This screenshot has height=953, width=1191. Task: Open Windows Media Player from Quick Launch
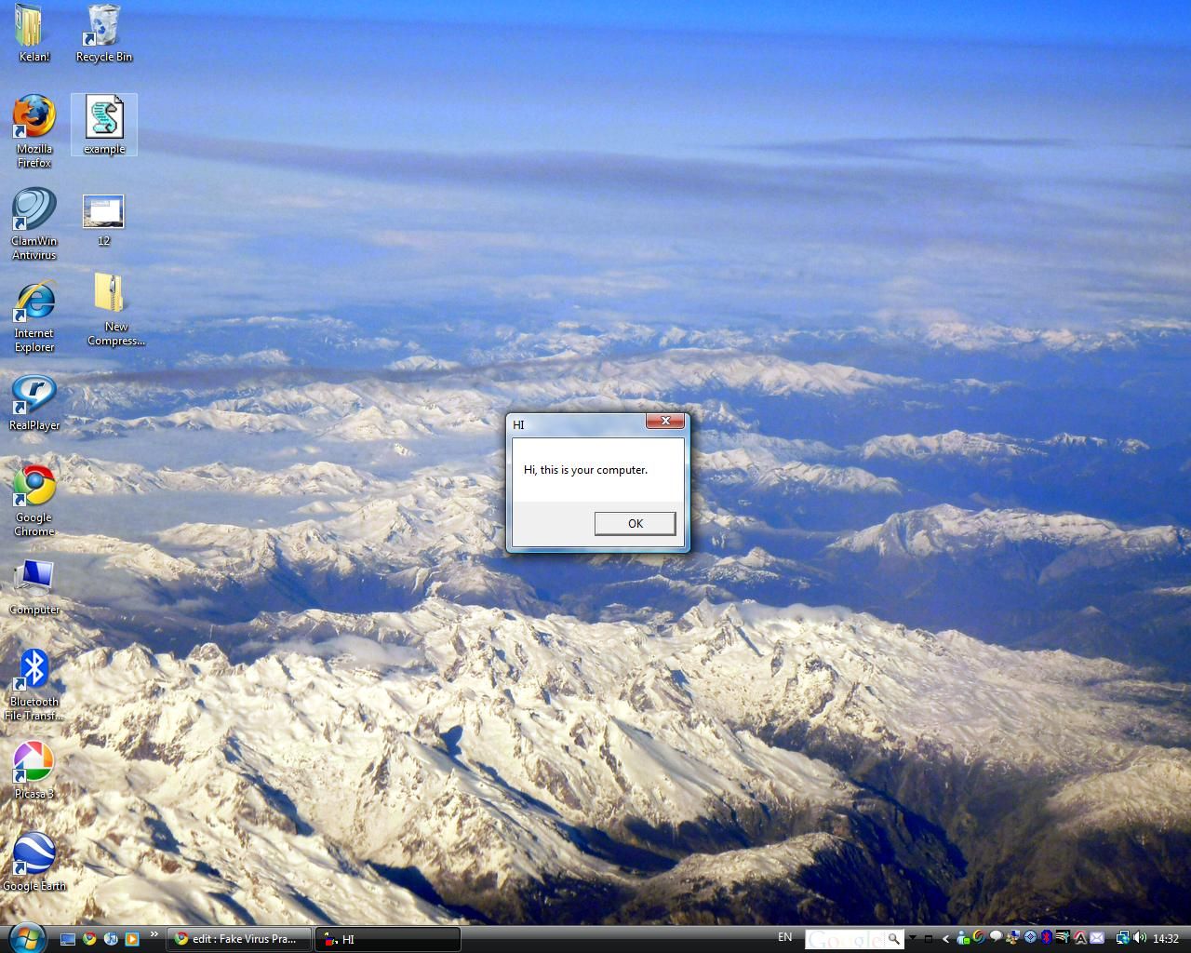point(132,939)
